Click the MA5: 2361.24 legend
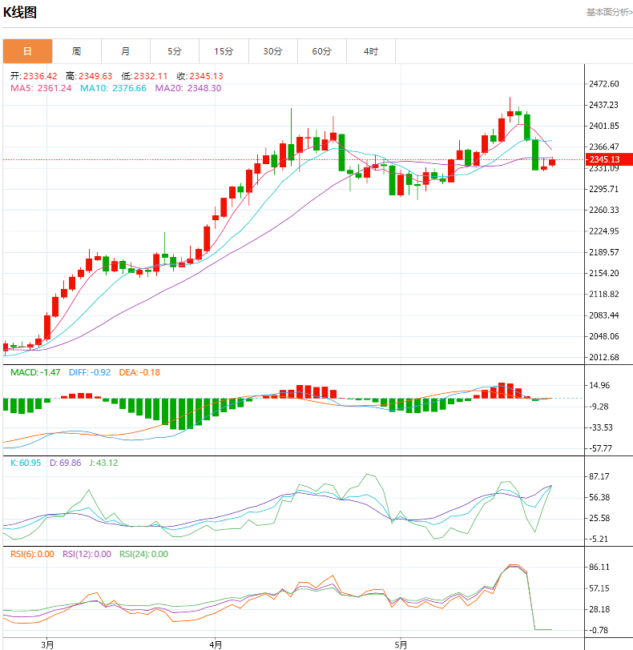 pyautogui.click(x=41, y=88)
